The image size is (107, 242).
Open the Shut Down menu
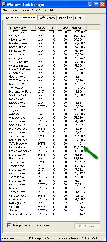[x=39, y=11]
